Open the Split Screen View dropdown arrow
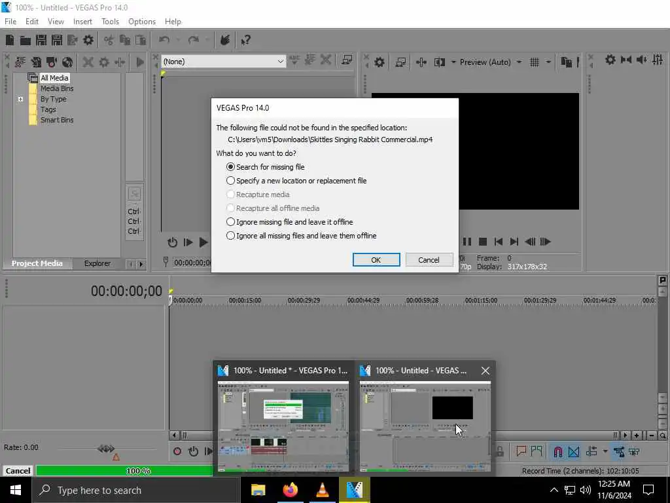 point(453,62)
